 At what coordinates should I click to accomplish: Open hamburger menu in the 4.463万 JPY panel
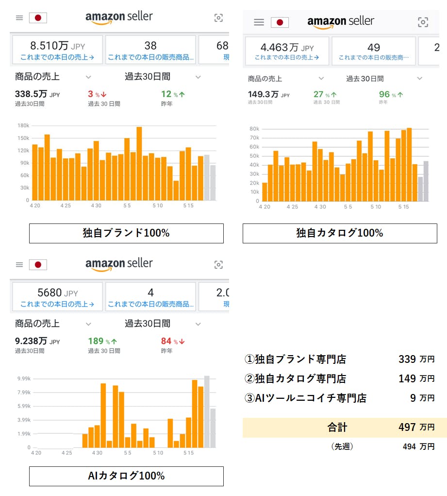259,22
